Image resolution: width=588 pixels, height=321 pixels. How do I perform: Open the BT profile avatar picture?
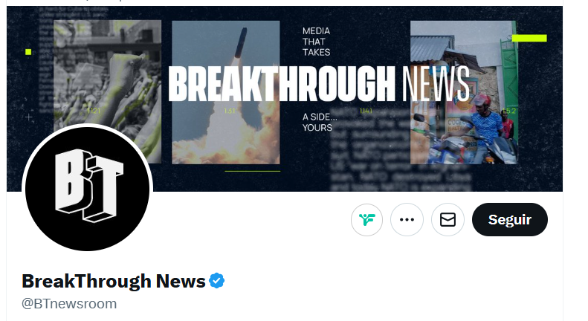tap(88, 189)
